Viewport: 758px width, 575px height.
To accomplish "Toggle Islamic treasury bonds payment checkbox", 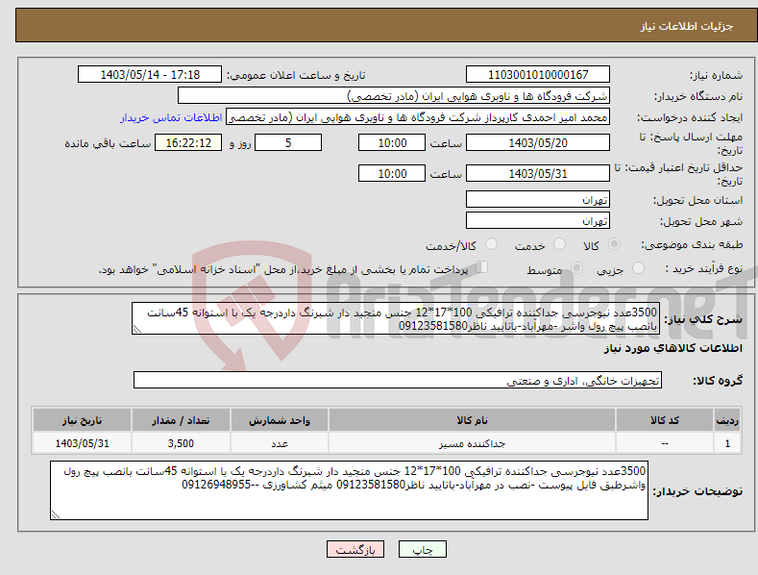I will (x=482, y=266).
